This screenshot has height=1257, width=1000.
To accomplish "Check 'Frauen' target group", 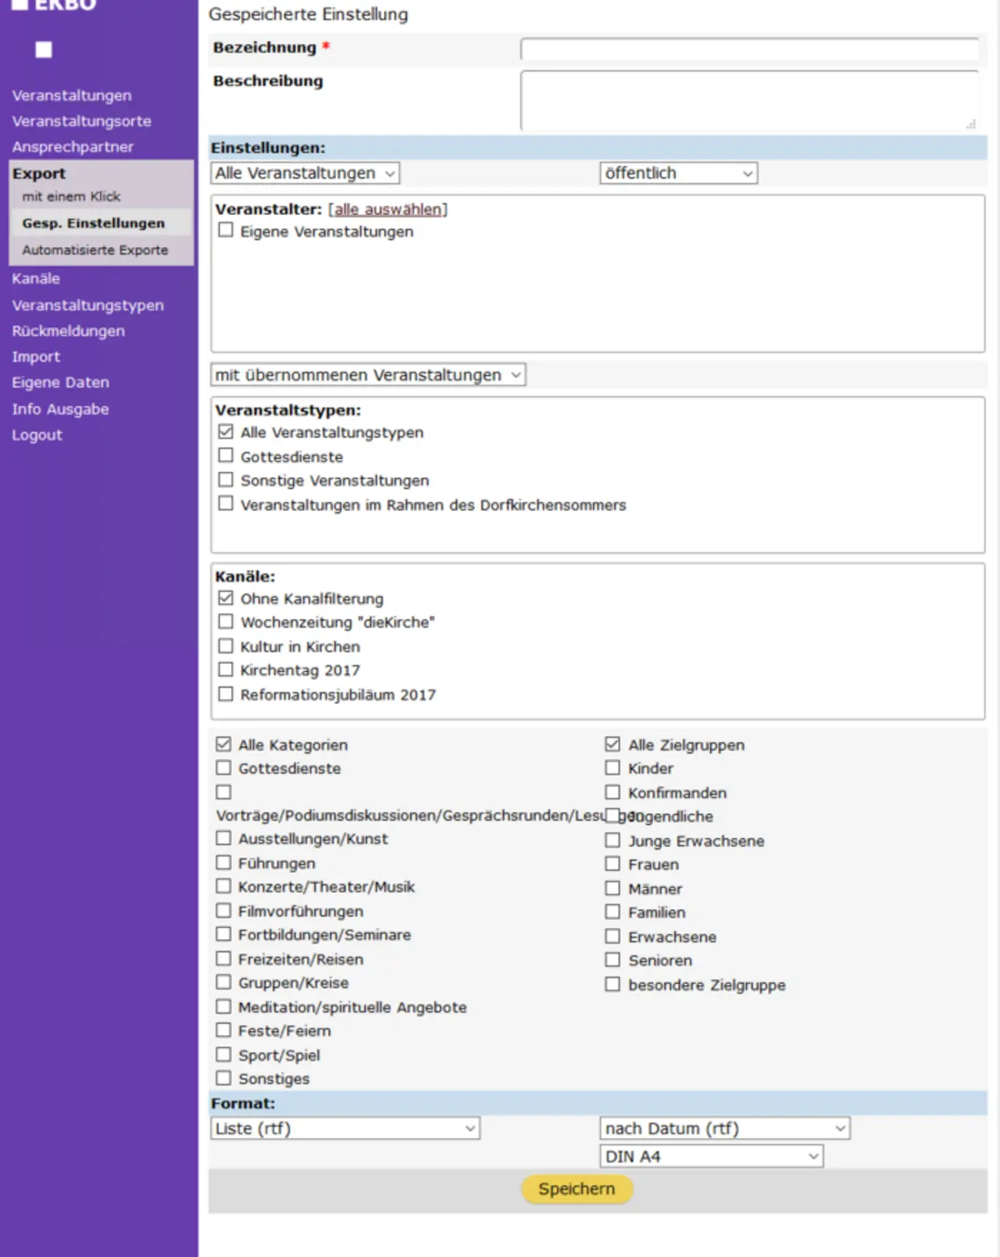I will point(612,864).
